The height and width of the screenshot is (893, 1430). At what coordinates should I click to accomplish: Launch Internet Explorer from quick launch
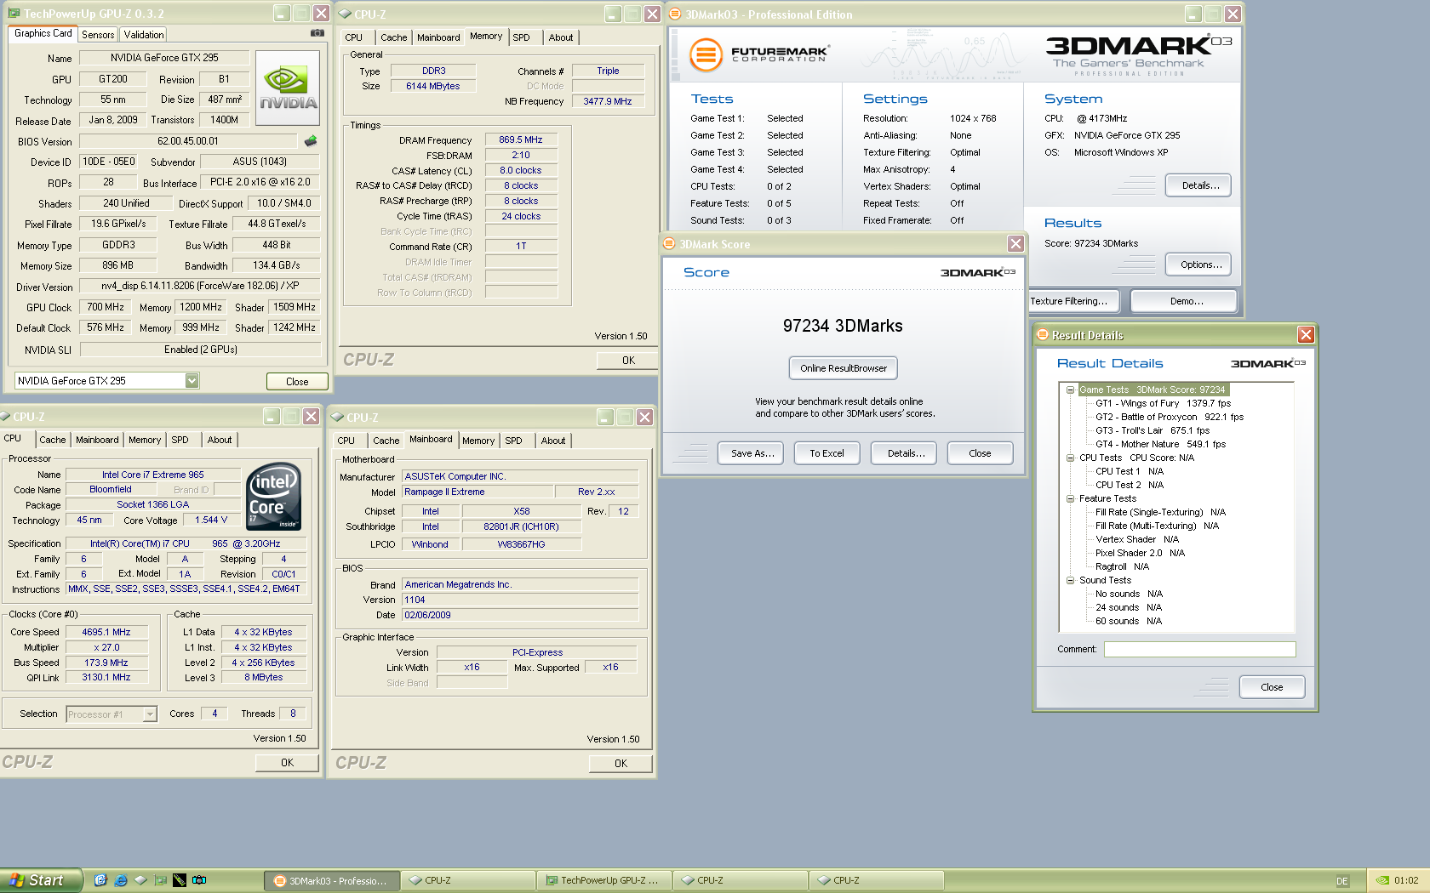pyautogui.click(x=120, y=880)
